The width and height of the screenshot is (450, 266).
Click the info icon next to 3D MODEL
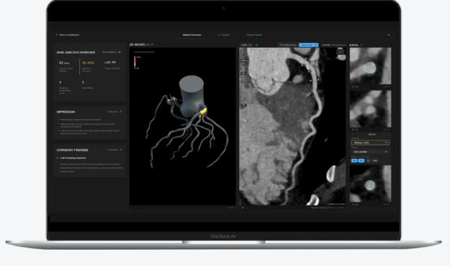pyautogui.click(x=153, y=44)
